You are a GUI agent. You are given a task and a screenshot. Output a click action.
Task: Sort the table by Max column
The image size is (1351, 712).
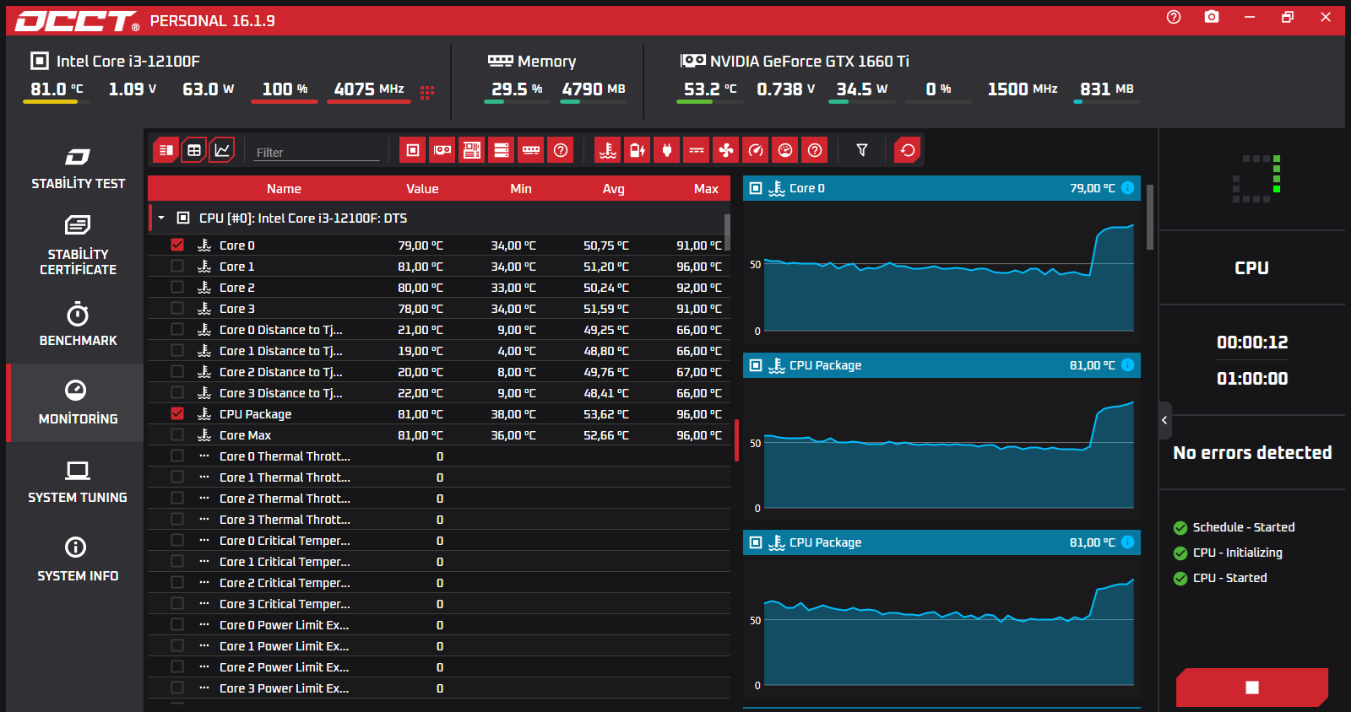click(706, 189)
